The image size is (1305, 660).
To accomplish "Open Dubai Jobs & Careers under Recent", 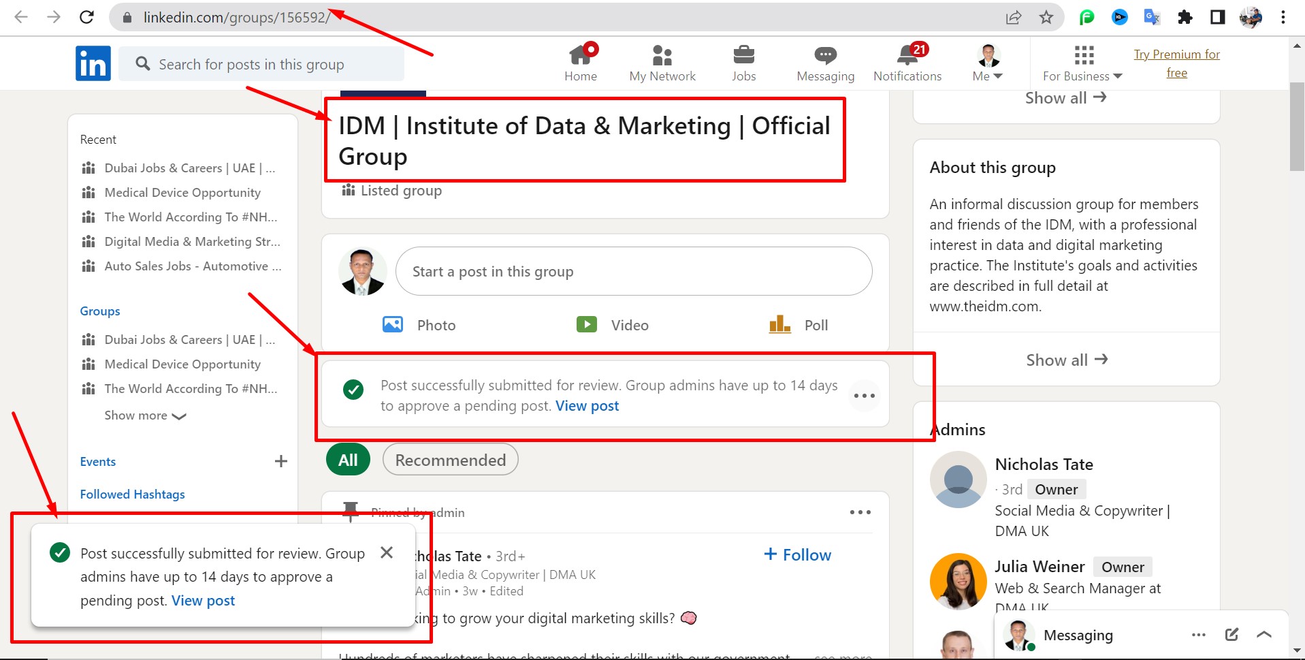I will 179,168.
